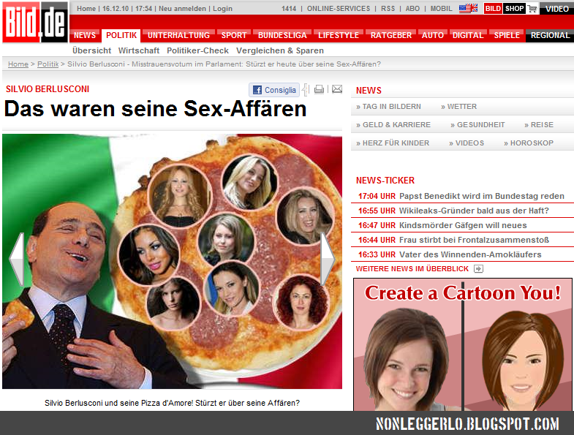Click the Berlusconi pizza gallery image
574x435 pixels.
(172, 261)
